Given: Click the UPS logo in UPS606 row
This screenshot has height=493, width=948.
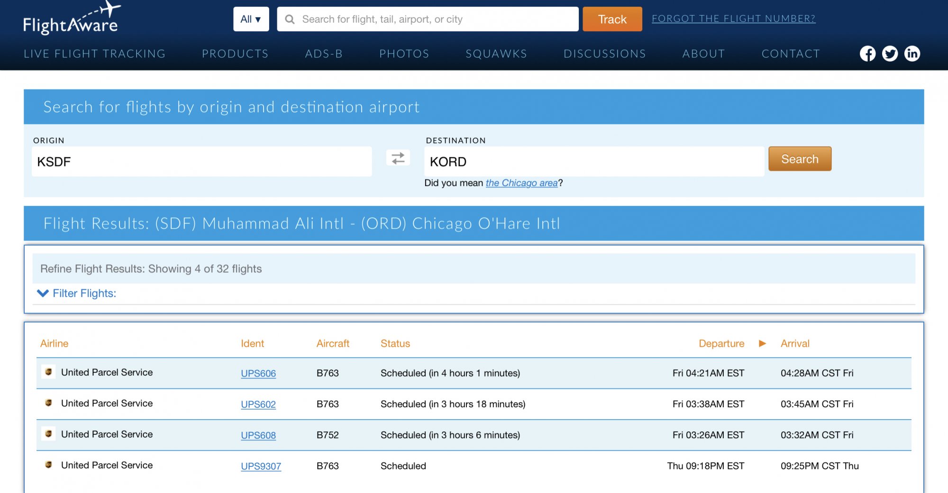Looking at the screenshot, I should [48, 372].
